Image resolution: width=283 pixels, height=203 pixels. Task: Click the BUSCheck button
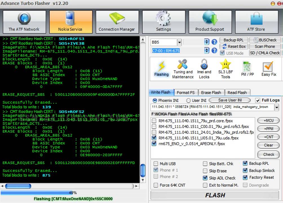(x=265, y=40)
